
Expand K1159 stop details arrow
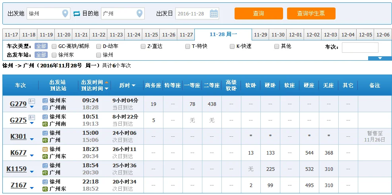point(32,172)
